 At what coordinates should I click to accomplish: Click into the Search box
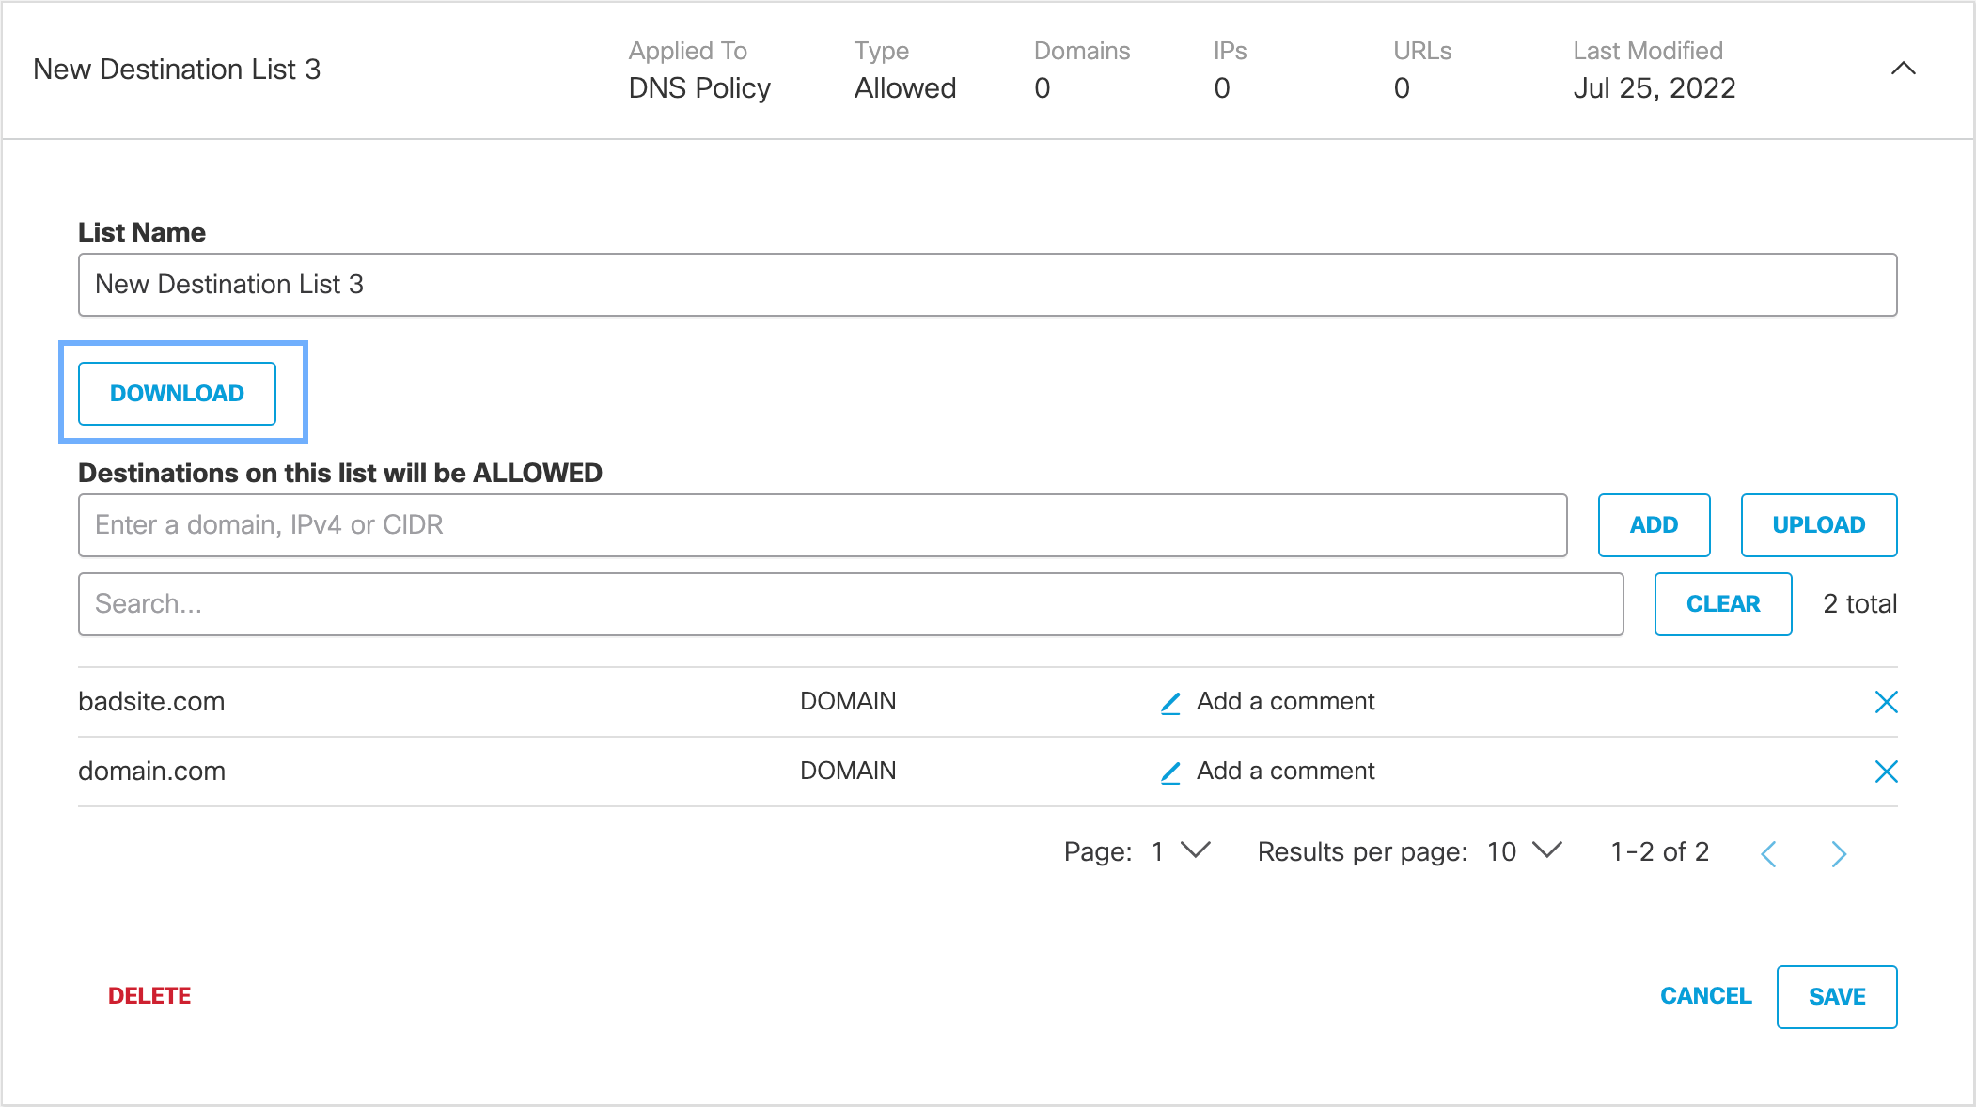coord(850,604)
